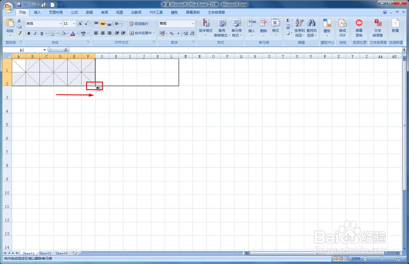This screenshot has width=409, height=264.
Task: Click the Increase Font Size icon
Action: (80, 24)
